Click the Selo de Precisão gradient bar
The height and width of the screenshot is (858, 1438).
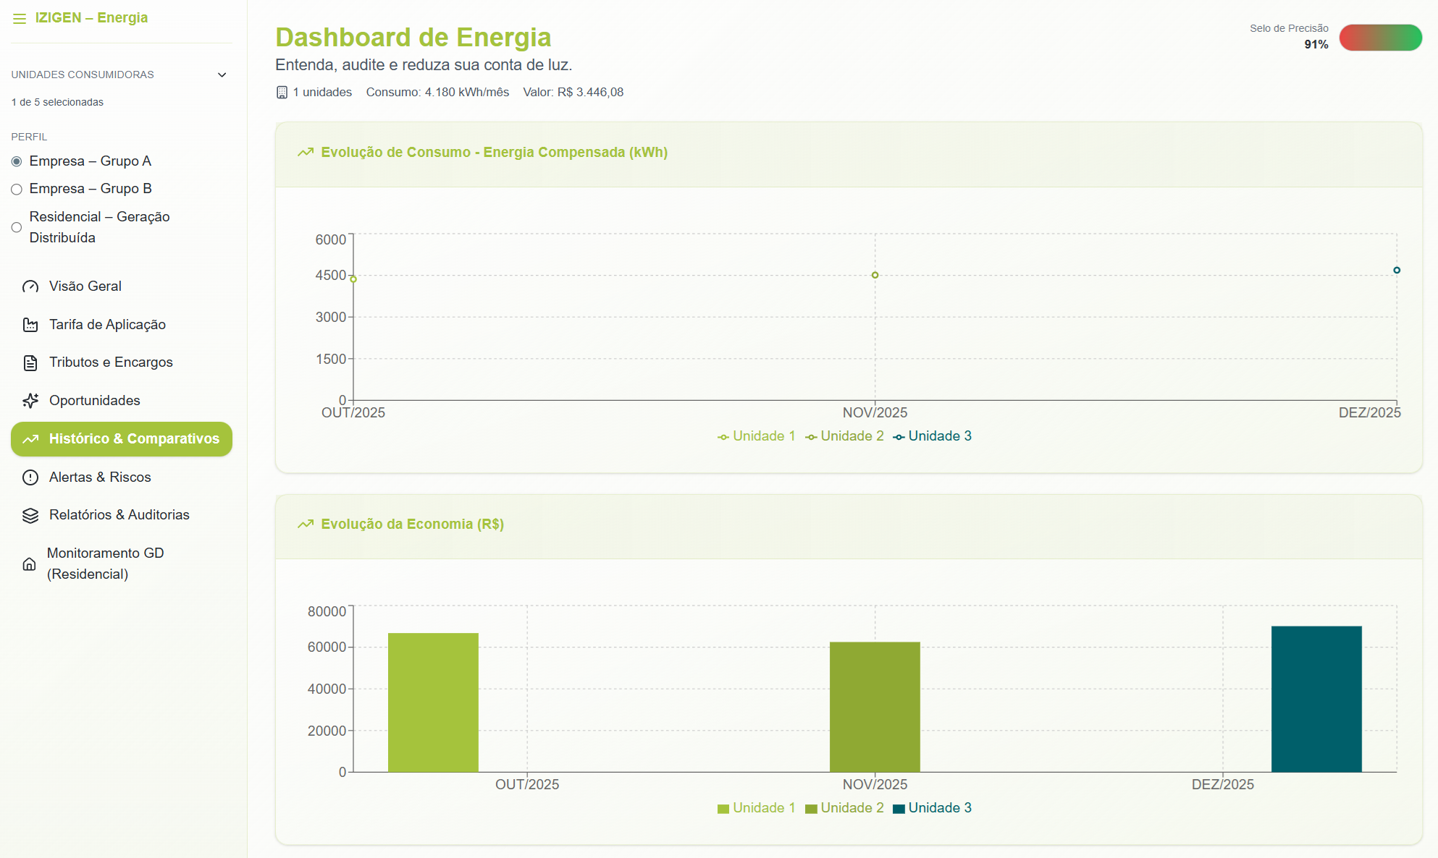1380,38
